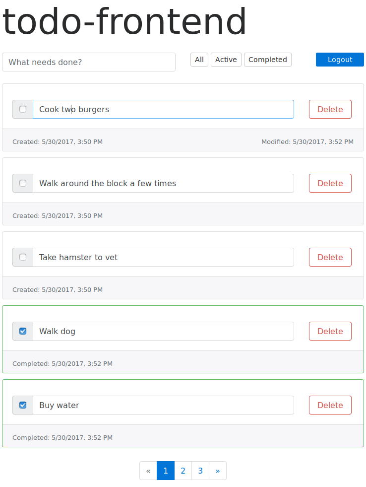The width and height of the screenshot is (366, 487).
Task: Go to previous page using « arrow
Action: click(x=148, y=471)
